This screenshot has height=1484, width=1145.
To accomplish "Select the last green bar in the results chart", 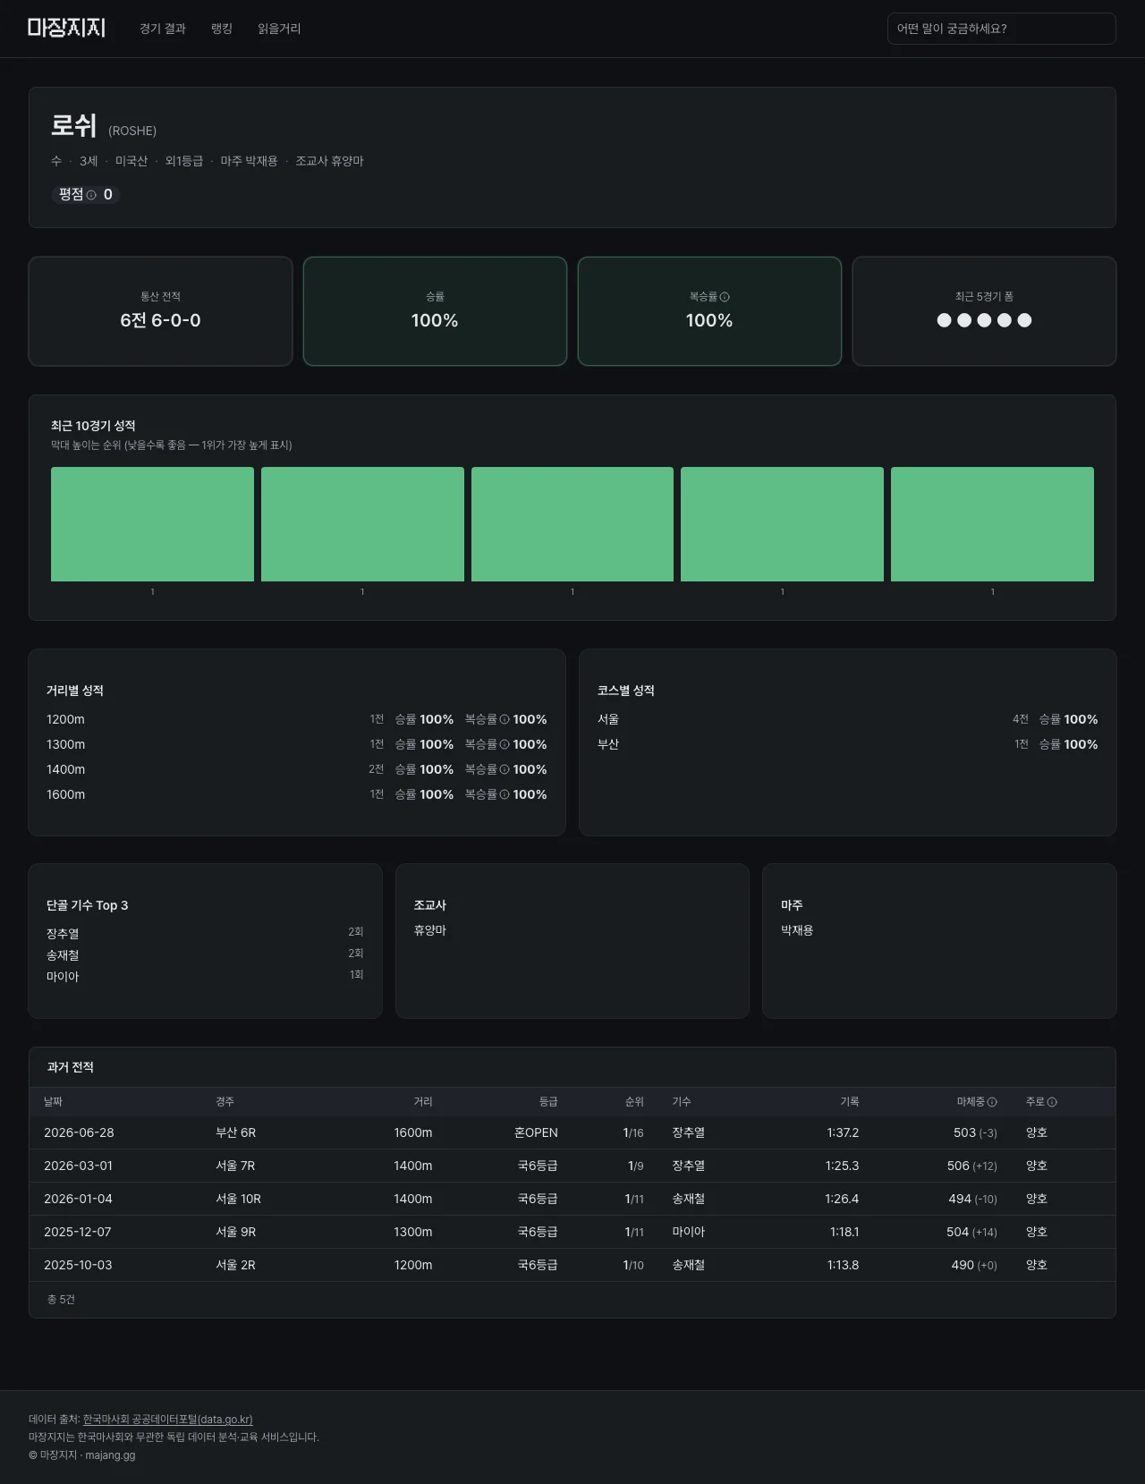I will tap(992, 524).
